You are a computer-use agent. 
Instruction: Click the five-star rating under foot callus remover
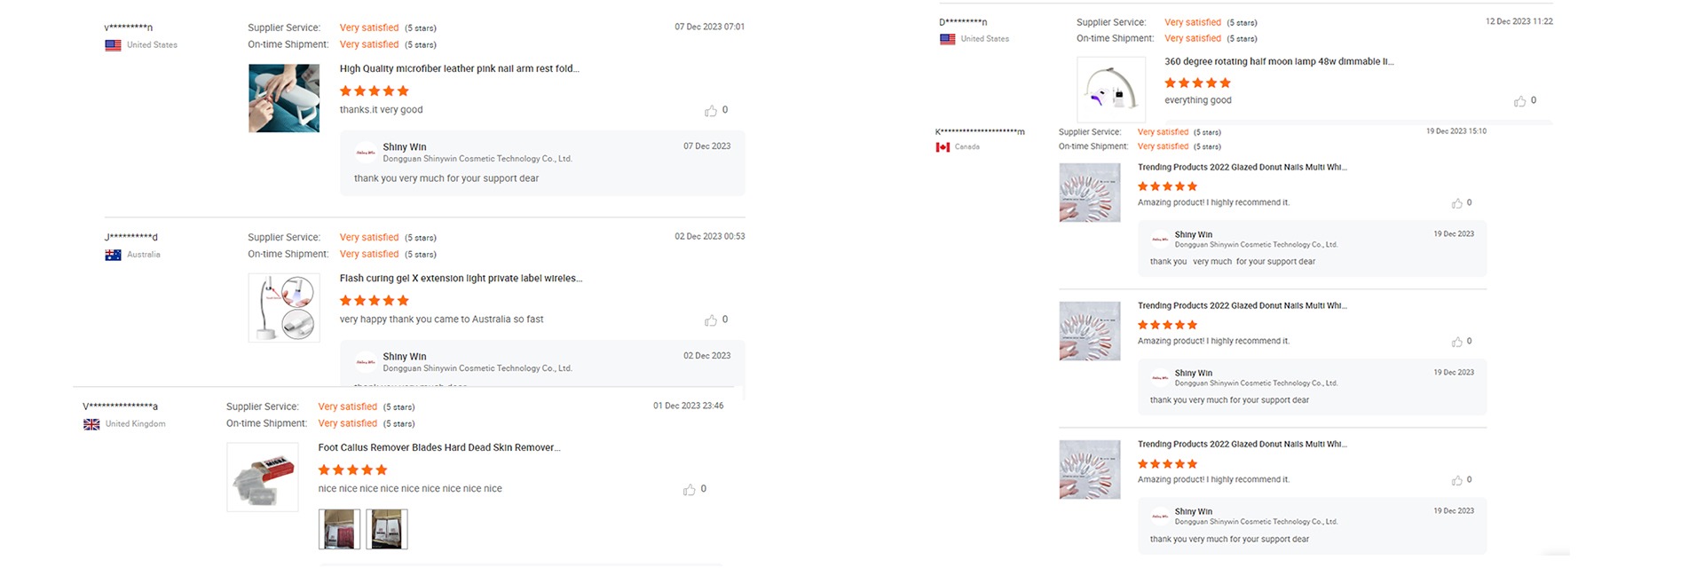click(353, 470)
